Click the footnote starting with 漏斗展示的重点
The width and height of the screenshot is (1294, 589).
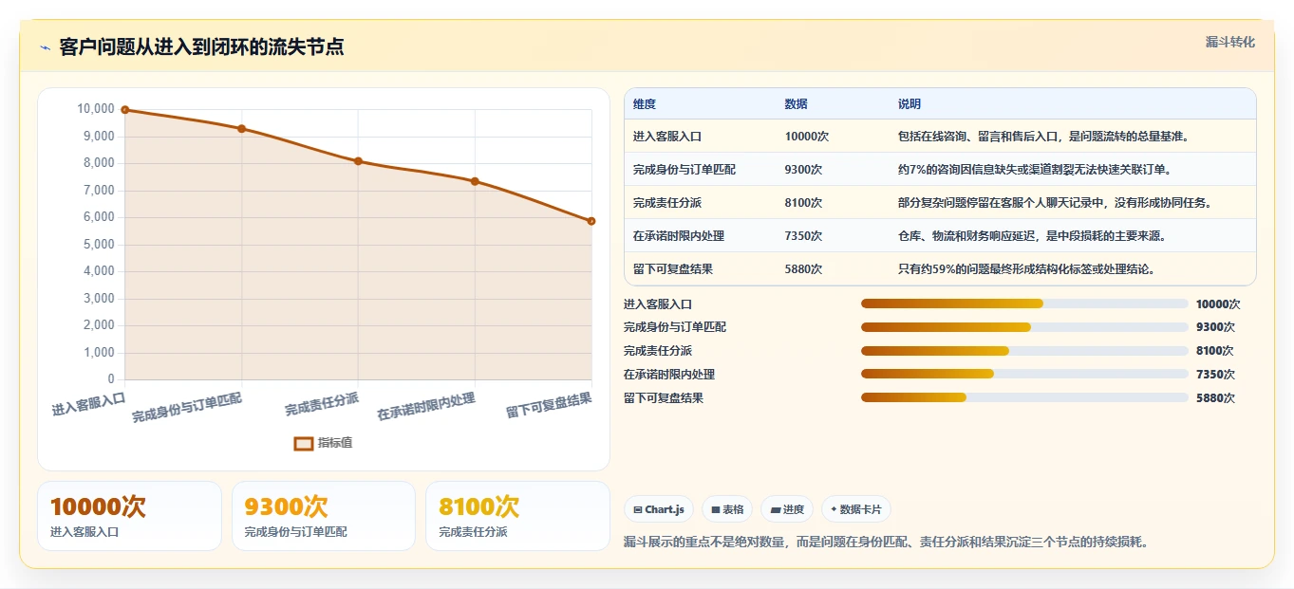tap(886, 543)
